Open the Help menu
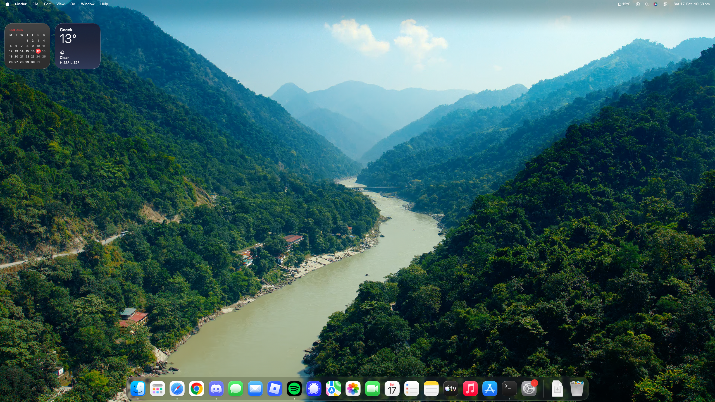This screenshot has height=402, width=715. (104, 4)
